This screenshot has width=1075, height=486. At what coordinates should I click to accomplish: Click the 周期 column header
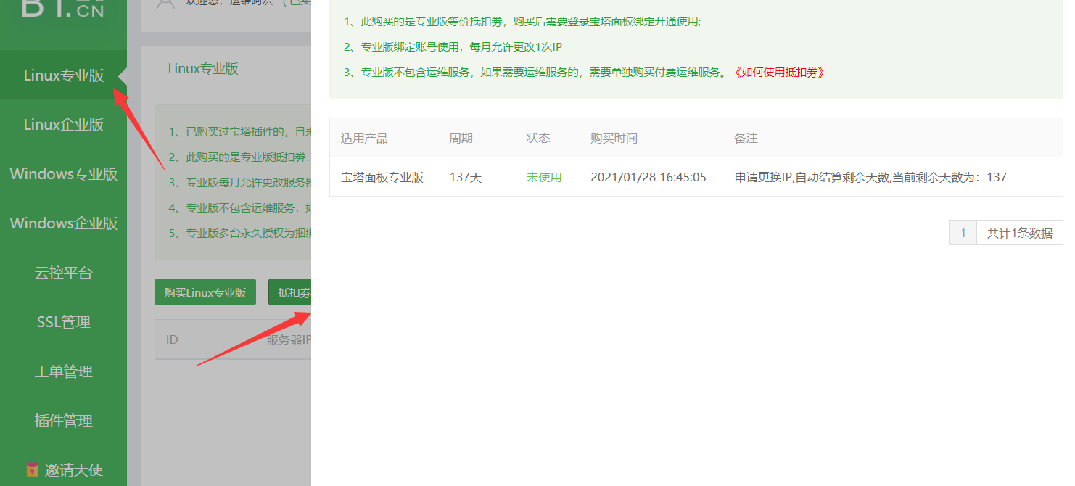click(461, 138)
